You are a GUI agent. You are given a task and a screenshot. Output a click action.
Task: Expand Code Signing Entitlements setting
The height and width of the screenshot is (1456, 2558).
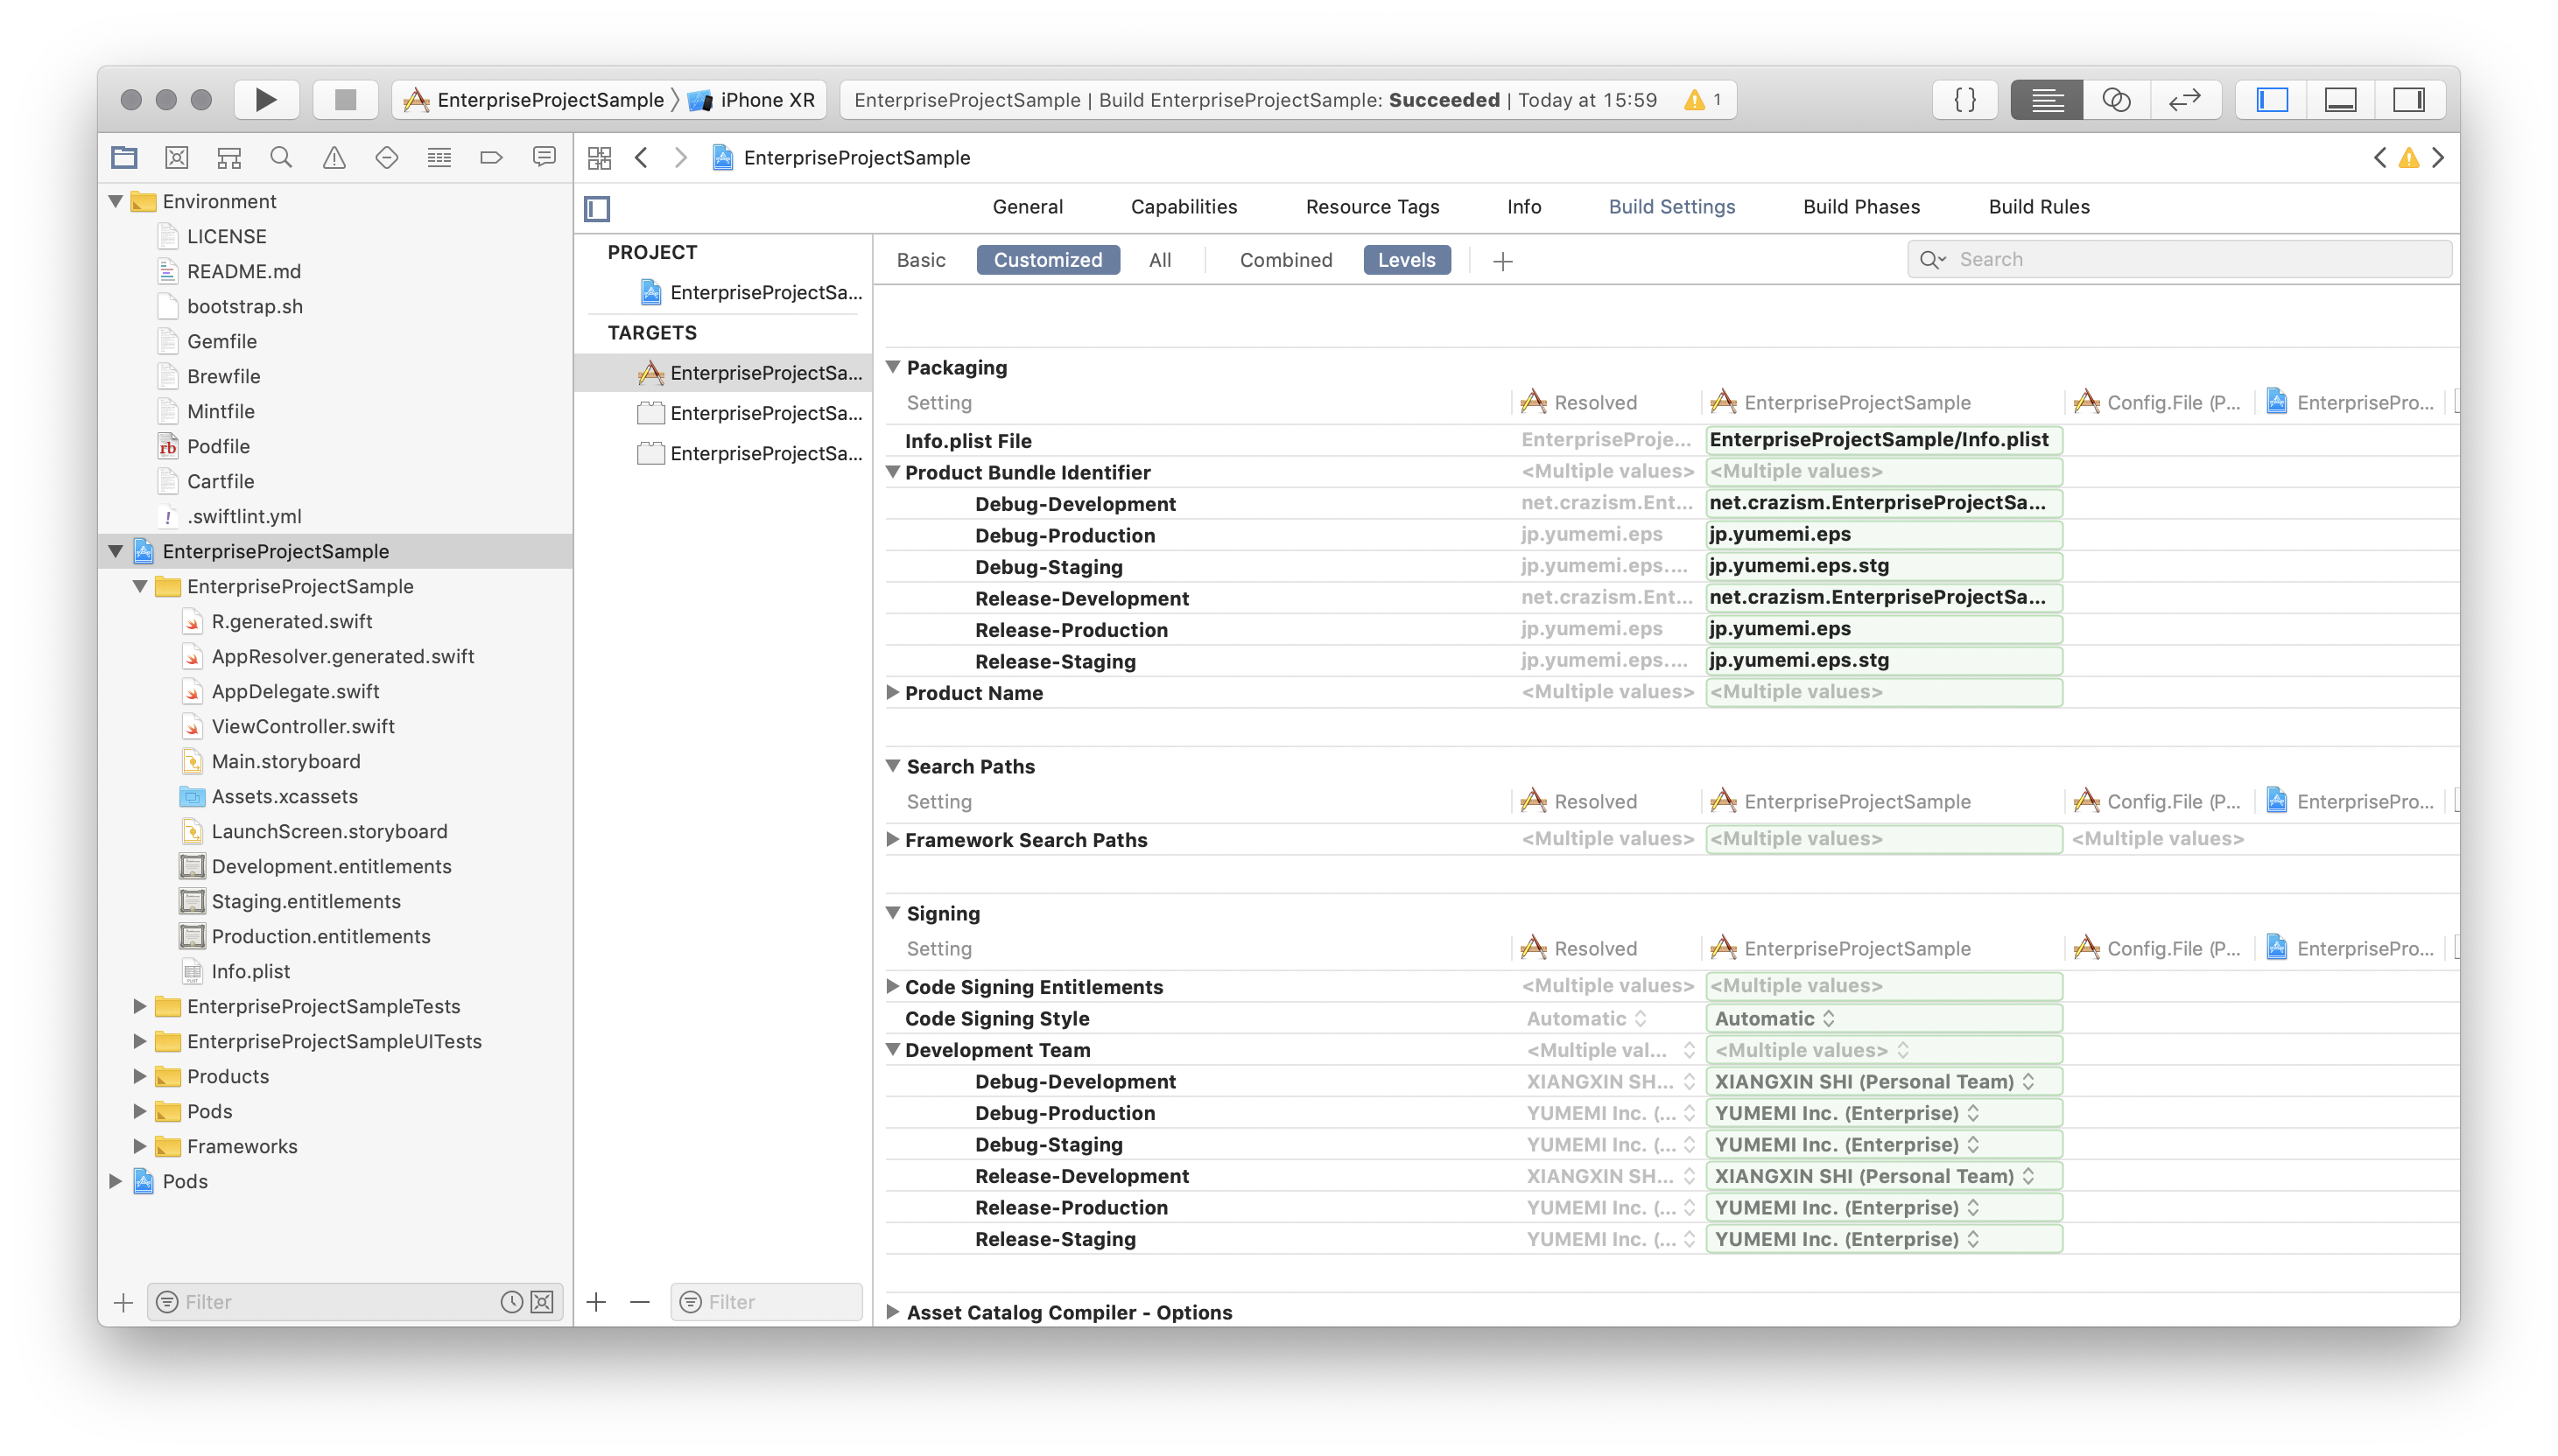[893, 986]
